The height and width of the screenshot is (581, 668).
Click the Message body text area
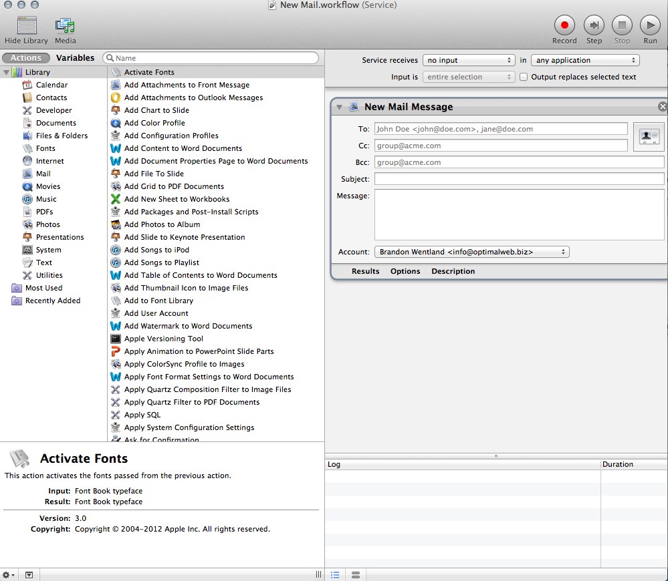pyautogui.click(x=520, y=215)
